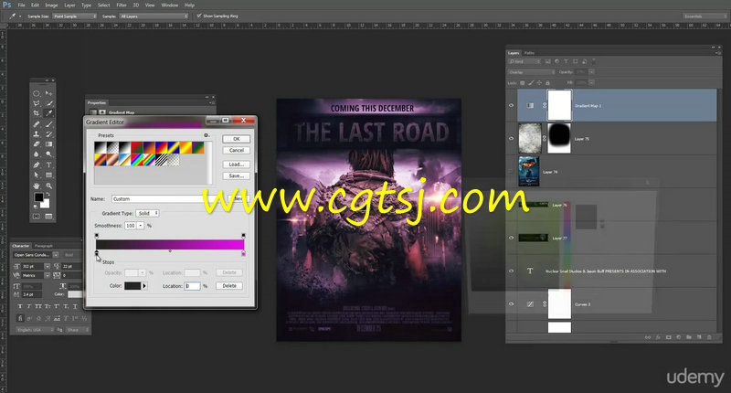The height and width of the screenshot is (393, 731).
Task: Hide the Gradient Map 1 layer
Action: [512, 105]
